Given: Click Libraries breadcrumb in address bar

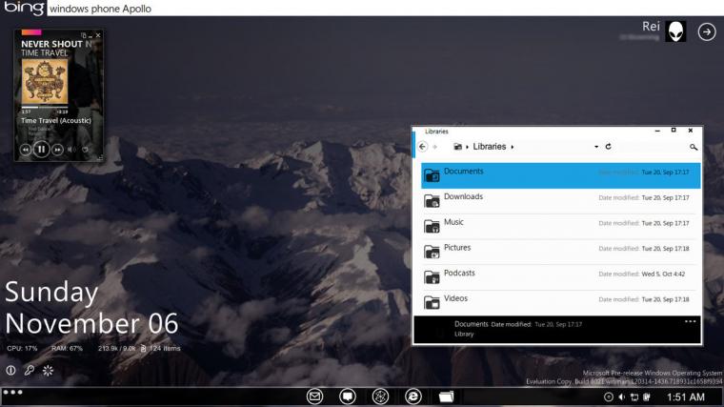Looking at the screenshot, I should [x=489, y=147].
